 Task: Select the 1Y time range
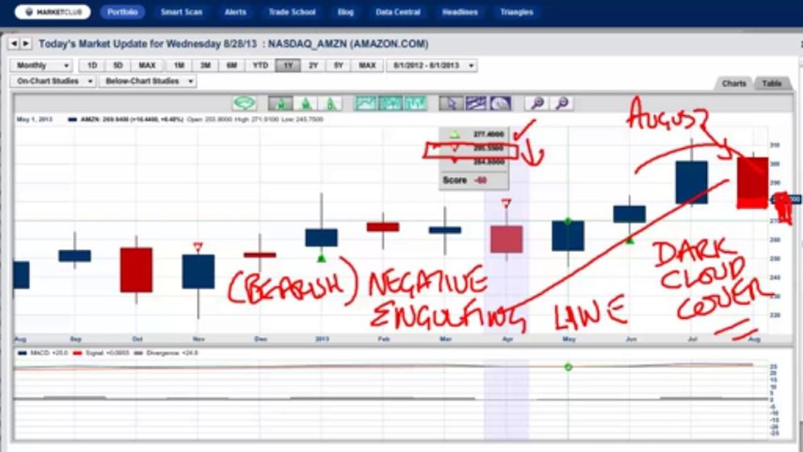point(288,65)
